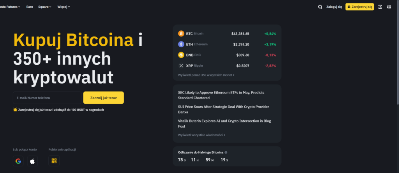
Task: Open the Więcej dropdown menu
Action: point(64,7)
